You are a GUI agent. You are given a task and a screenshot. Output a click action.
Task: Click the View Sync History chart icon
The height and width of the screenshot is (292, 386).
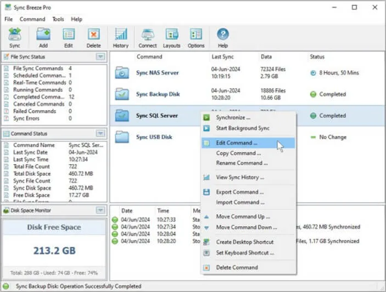[206, 178]
